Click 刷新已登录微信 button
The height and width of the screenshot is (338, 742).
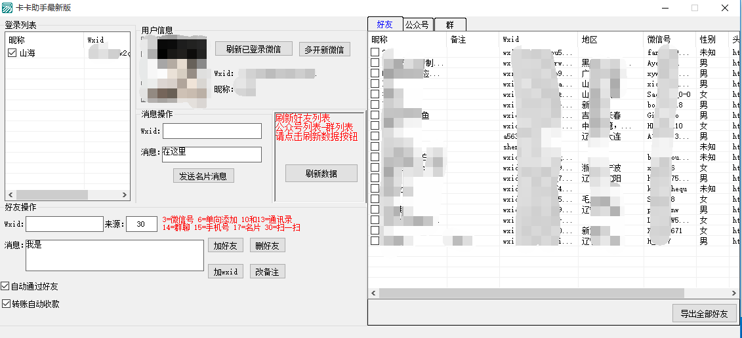tap(254, 48)
